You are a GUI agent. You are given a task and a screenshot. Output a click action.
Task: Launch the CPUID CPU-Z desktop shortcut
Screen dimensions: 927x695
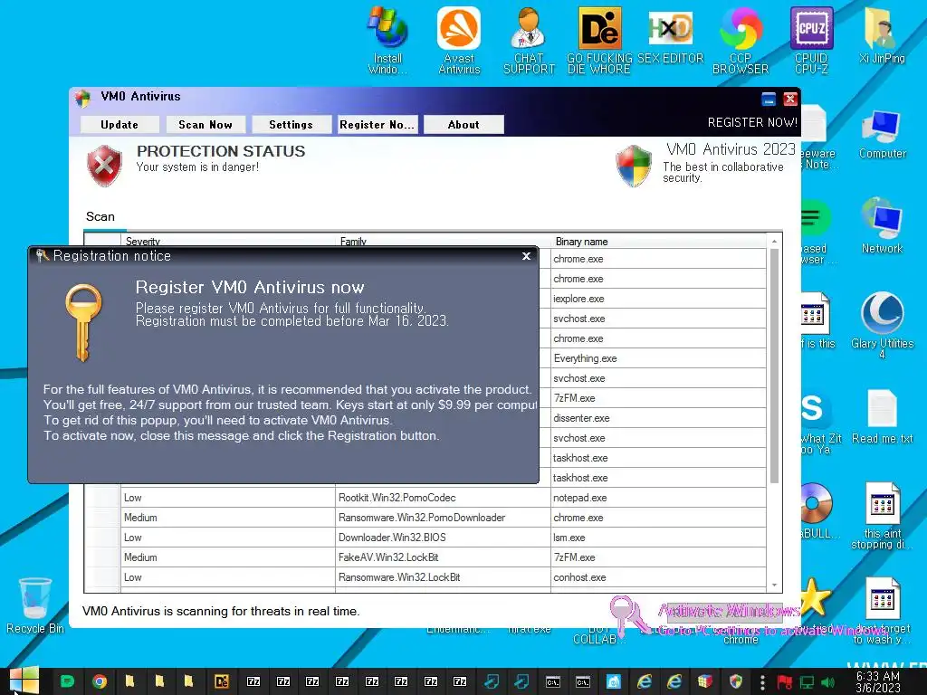pyautogui.click(x=811, y=40)
